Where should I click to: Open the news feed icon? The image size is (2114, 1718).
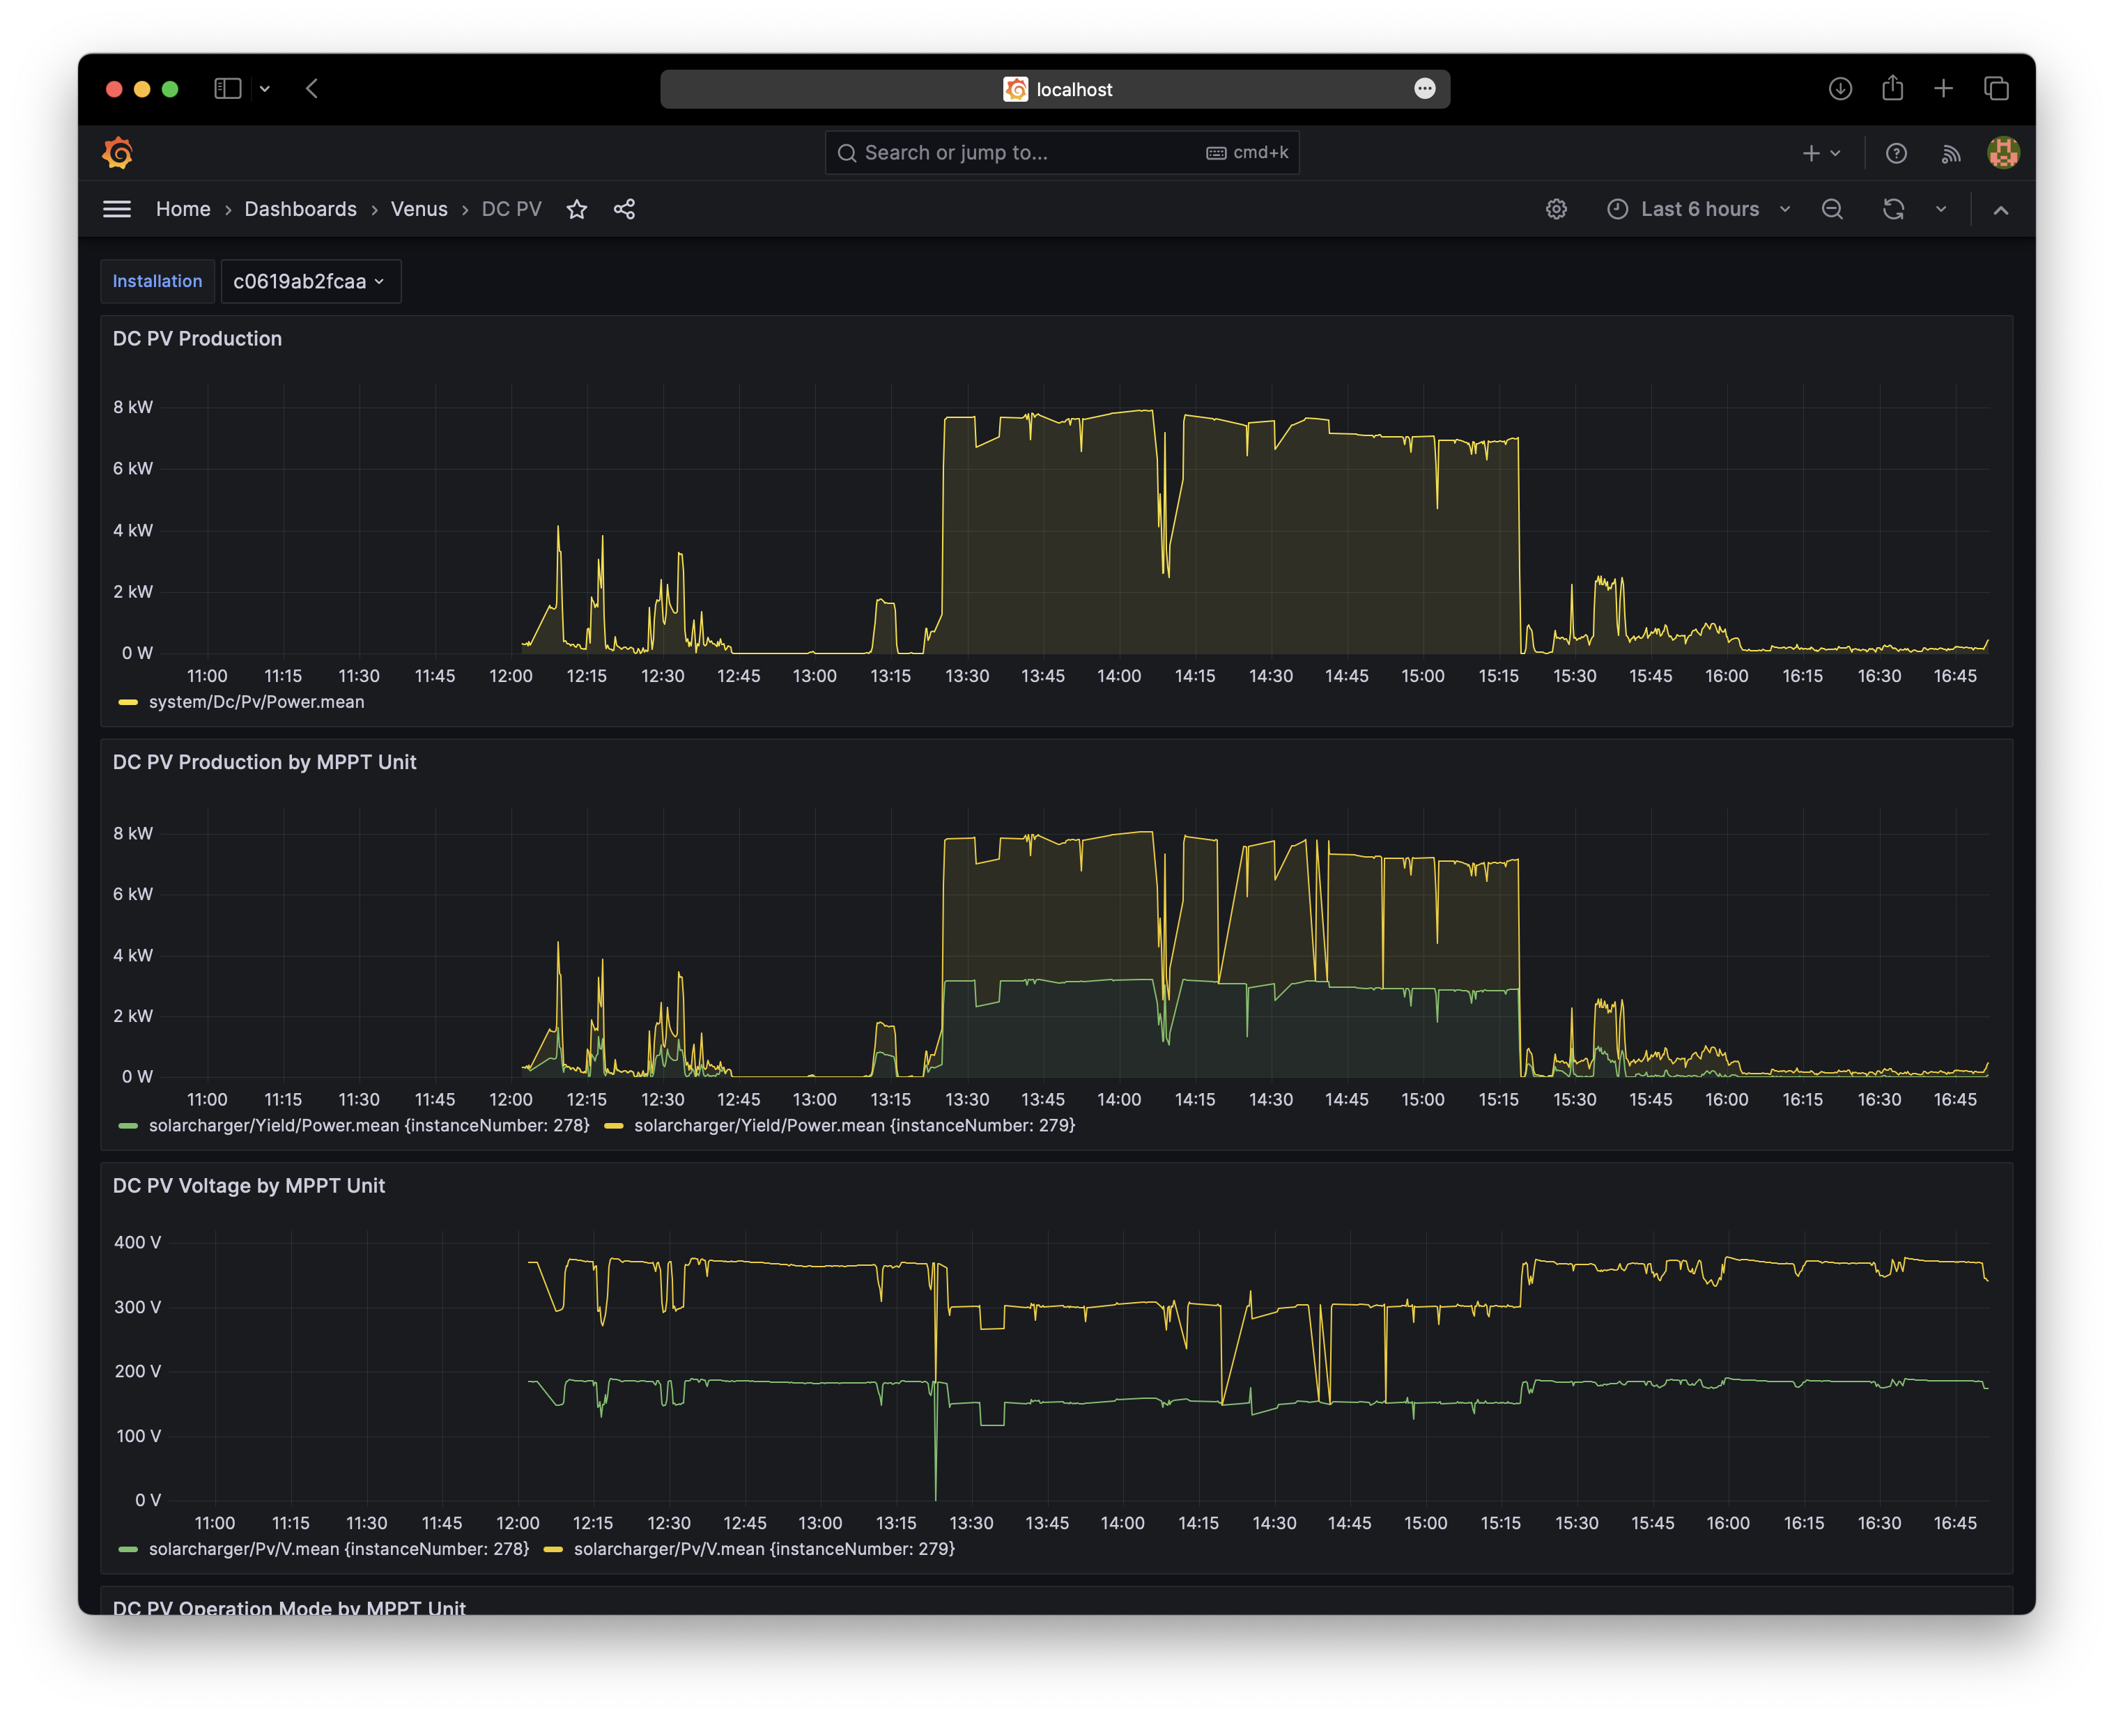(x=1951, y=153)
